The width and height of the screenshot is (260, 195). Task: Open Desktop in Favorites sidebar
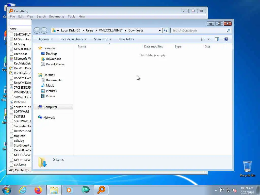point(51,54)
